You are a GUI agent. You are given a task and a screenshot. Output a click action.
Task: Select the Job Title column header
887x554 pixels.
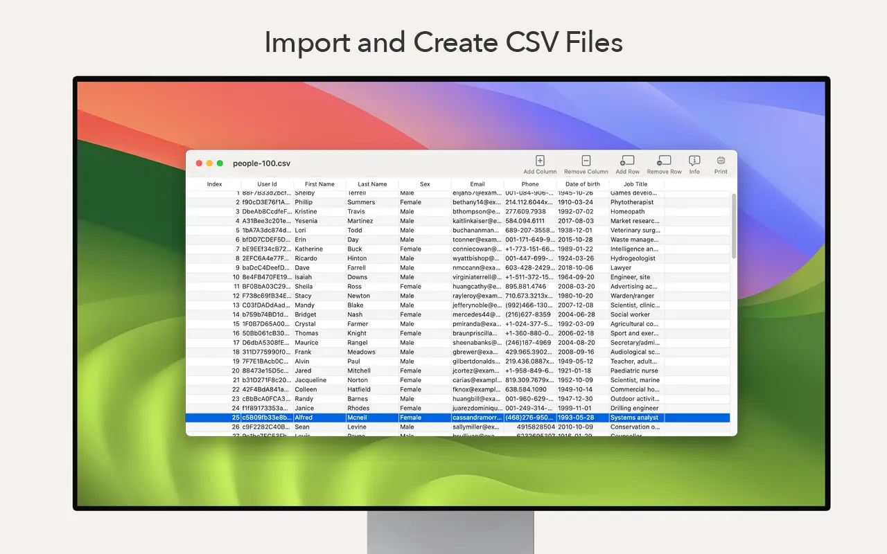tap(635, 184)
